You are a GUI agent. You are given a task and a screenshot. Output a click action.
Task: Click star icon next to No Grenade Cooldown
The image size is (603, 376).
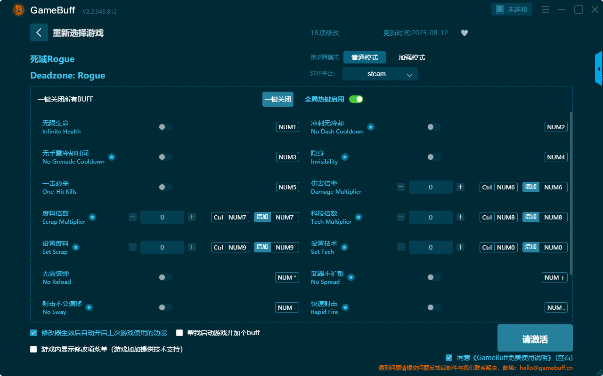click(x=112, y=157)
